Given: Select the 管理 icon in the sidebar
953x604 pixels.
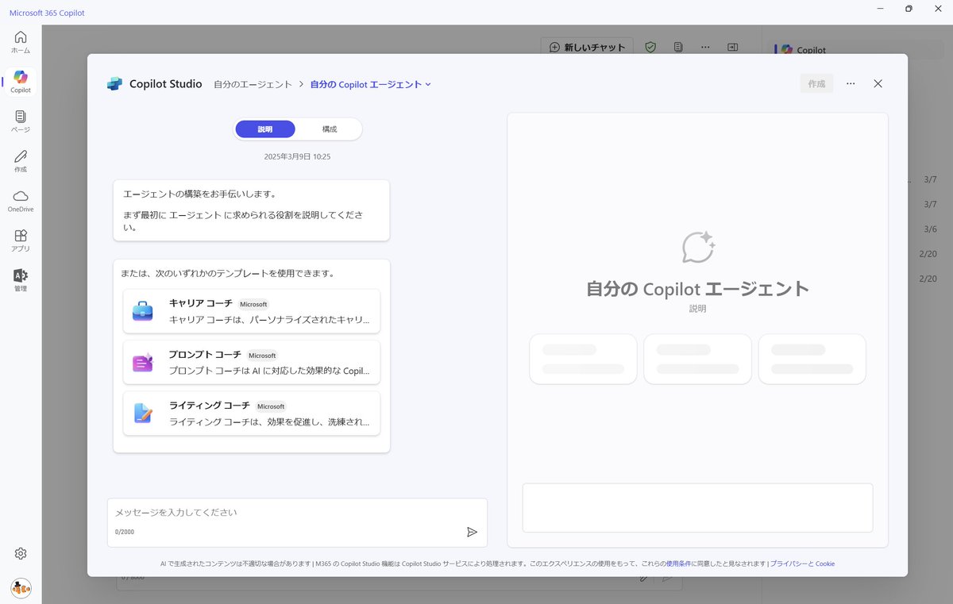Looking at the screenshot, I should (x=20, y=279).
